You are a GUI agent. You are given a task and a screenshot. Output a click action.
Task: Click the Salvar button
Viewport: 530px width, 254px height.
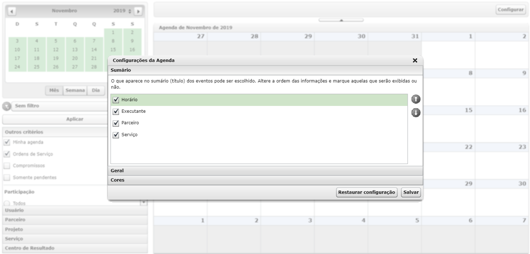click(411, 192)
